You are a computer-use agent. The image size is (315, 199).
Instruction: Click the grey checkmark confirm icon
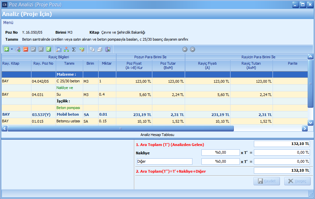click(33, 49)
